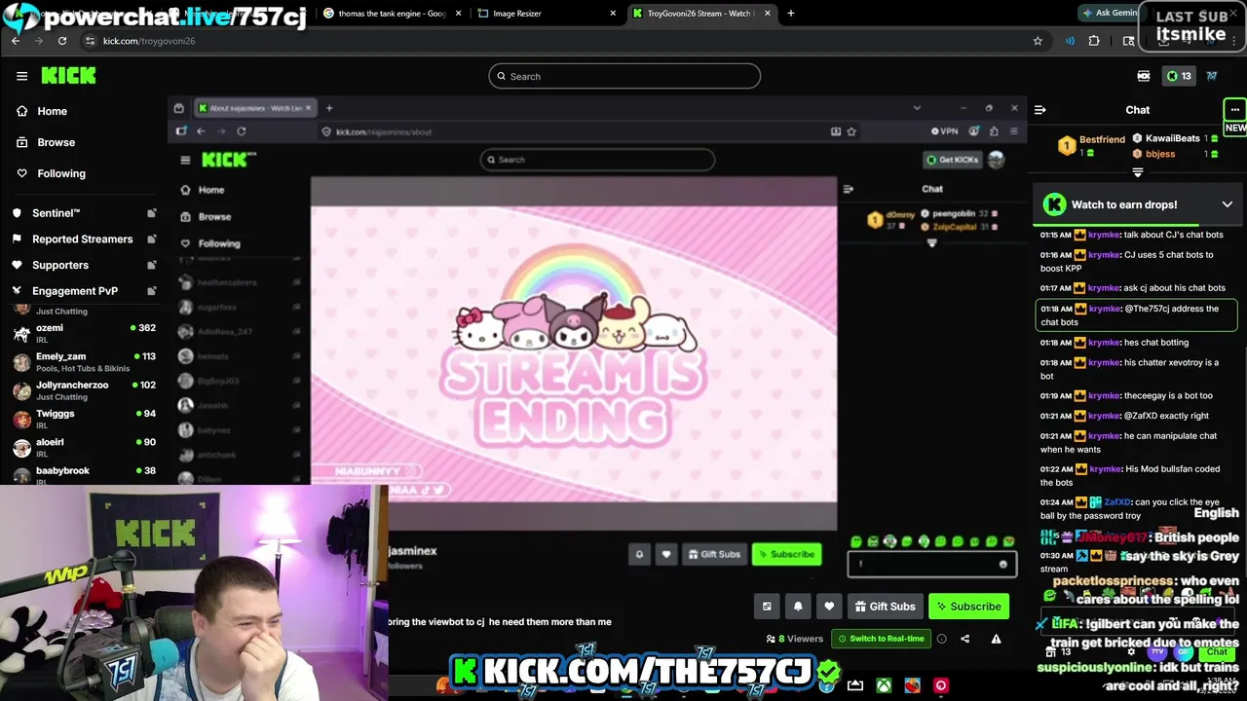The width and height of the screenshot is (1247, 701).
Task: Expand the Watch to earn drops banner
Action: 1228,204
